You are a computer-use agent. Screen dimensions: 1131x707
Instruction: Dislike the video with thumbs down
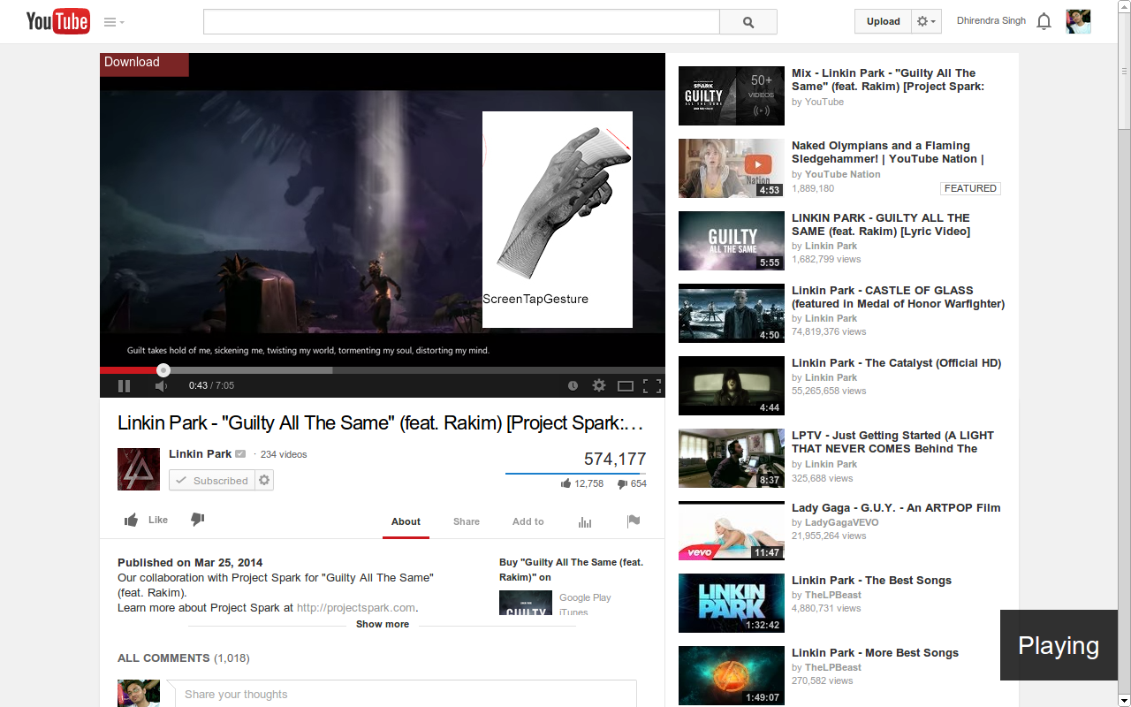198,520
